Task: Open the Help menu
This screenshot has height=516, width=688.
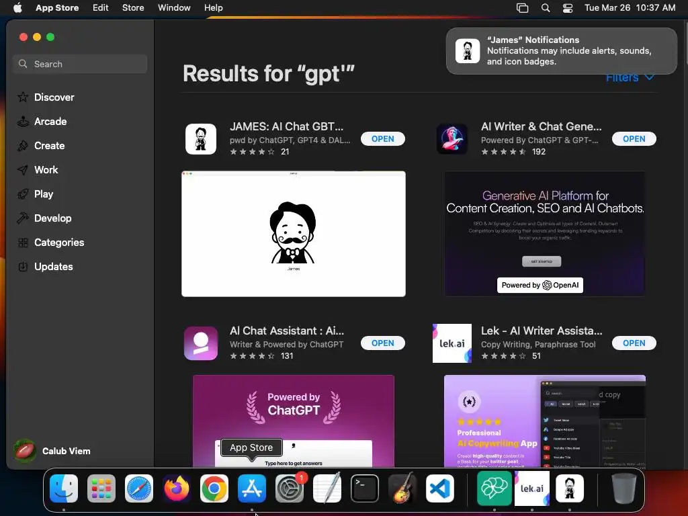Action: [x=213, y=8]
